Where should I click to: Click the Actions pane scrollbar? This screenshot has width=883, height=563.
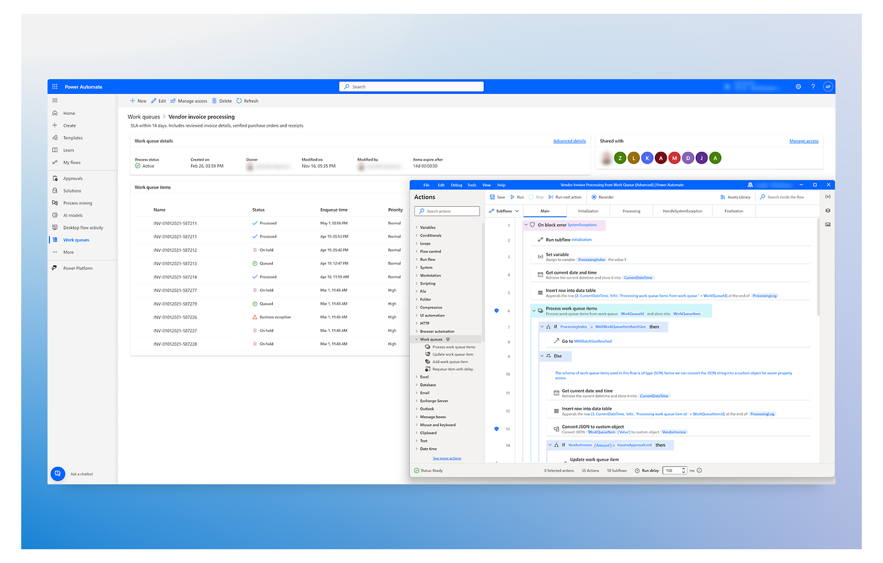click(x=482, y=281)
